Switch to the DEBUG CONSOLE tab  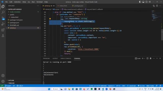pos(66,58)
